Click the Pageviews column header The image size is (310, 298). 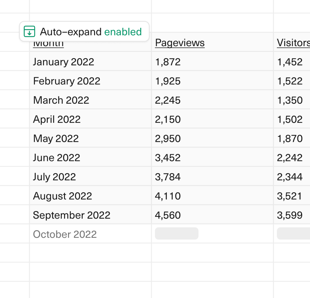tap(180, 43)
